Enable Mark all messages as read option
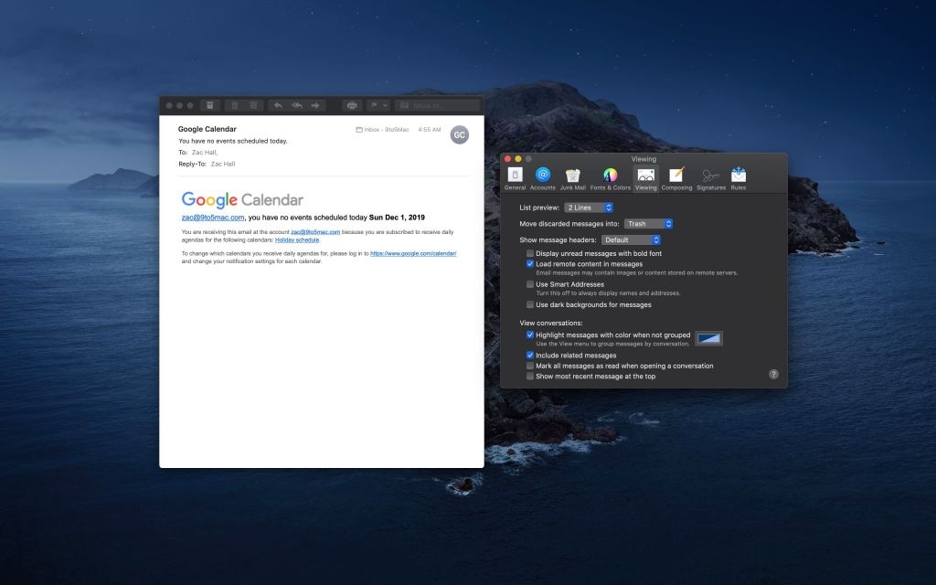Viewport: 936px width, 585px height. click(529, 366)
